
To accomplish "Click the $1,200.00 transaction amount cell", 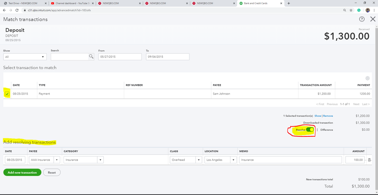I will [317, 94].
